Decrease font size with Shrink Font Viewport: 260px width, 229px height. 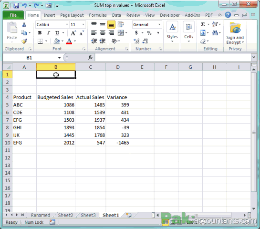pyautogui.click(x=82, y=33)
